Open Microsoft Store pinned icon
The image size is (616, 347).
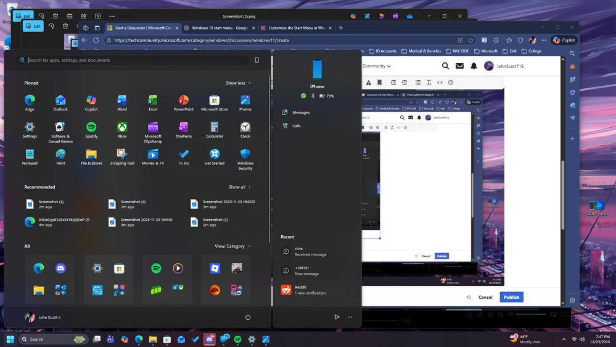(x=215, y=103)
